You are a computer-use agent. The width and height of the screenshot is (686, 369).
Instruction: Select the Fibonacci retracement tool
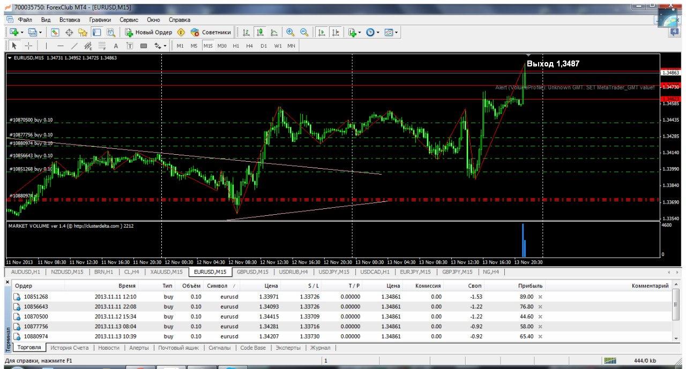click(102, 46)
